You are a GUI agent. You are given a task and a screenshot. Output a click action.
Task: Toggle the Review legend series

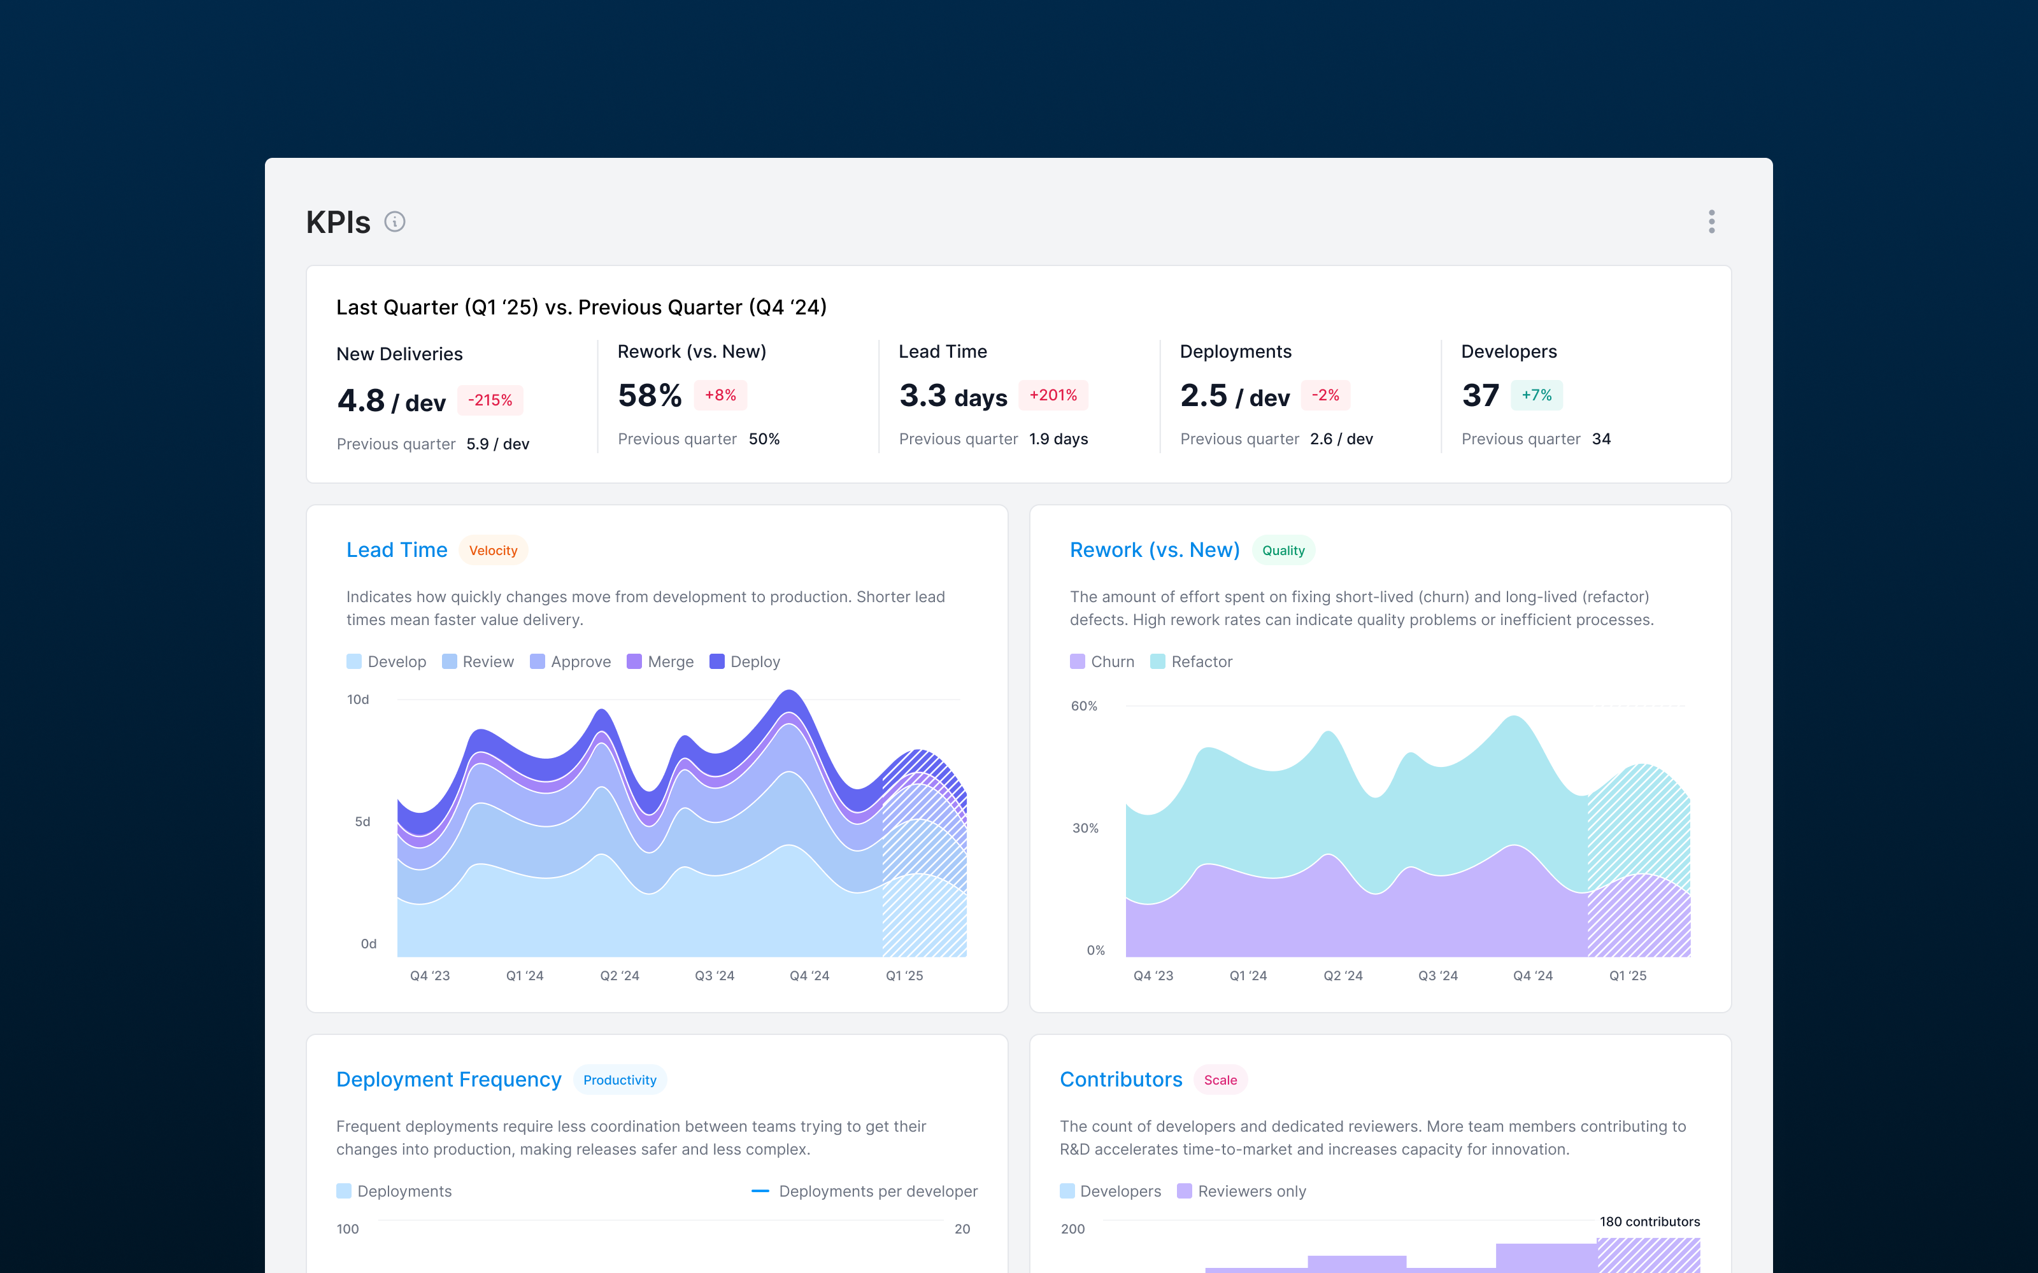478,662
